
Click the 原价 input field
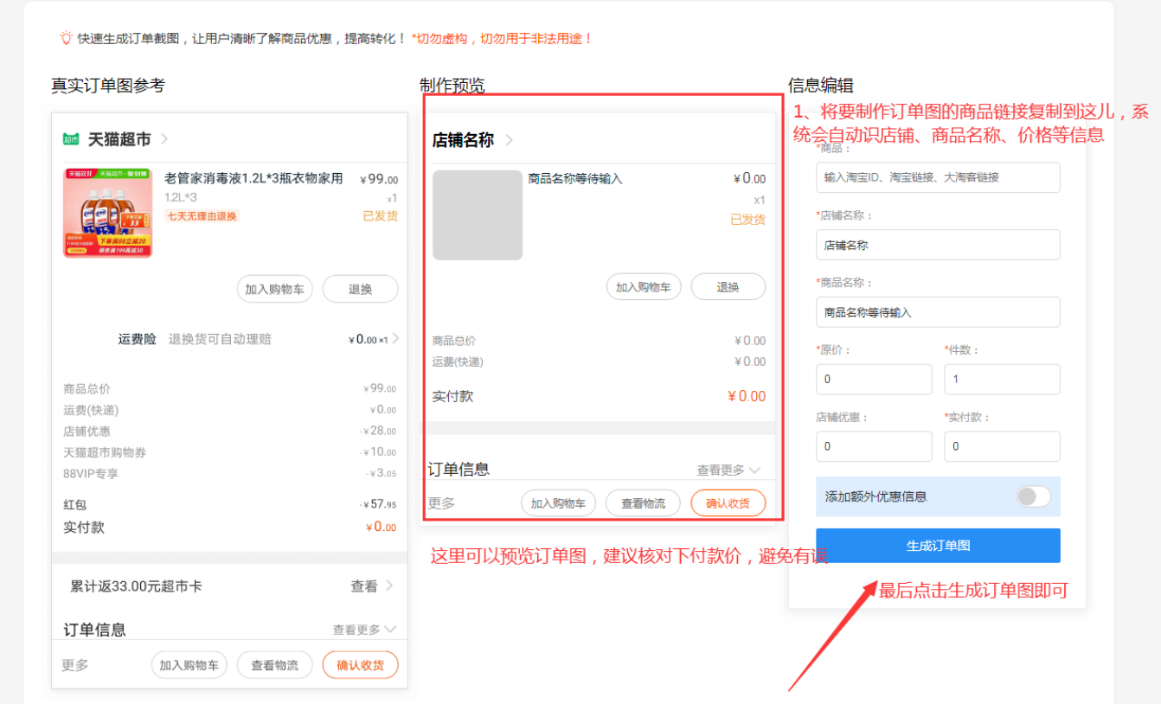pos(874,379)
